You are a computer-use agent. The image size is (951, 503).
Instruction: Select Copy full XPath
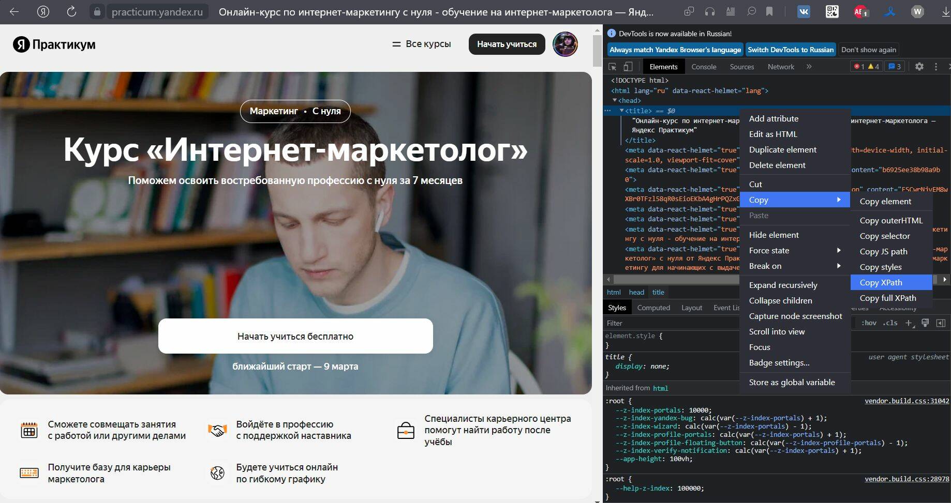click(891, 298)
